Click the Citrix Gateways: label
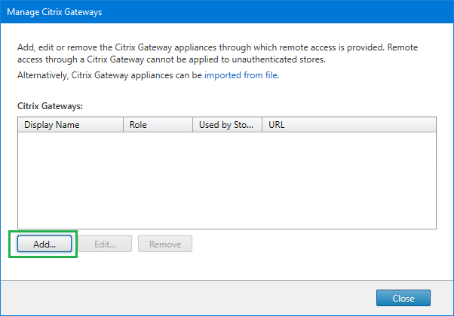Viewport: 454px width, 316px height. point(50,106)
